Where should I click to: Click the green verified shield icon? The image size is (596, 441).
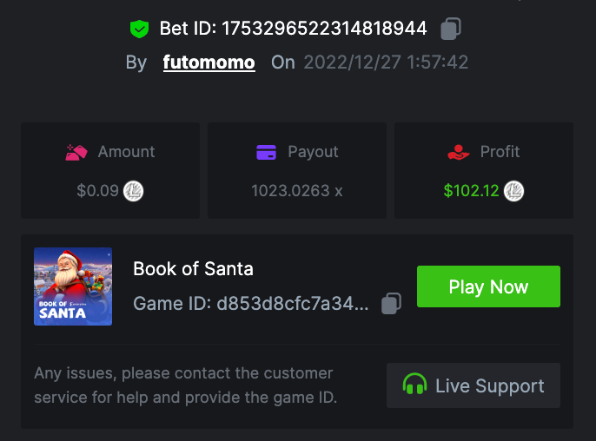139,29
